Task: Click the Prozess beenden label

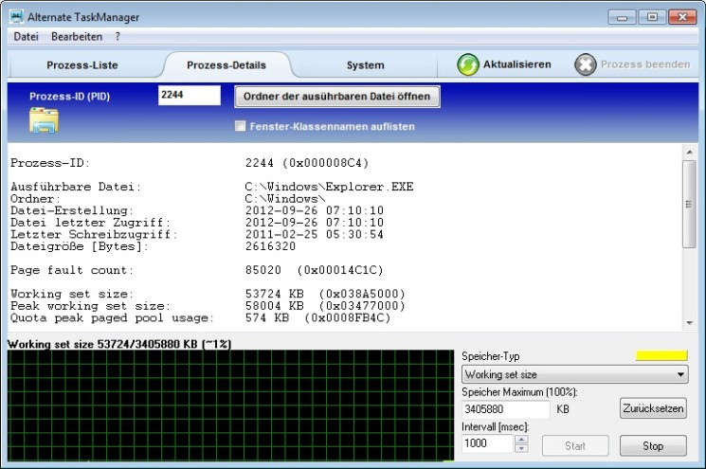Action: (x=645, y=64)
